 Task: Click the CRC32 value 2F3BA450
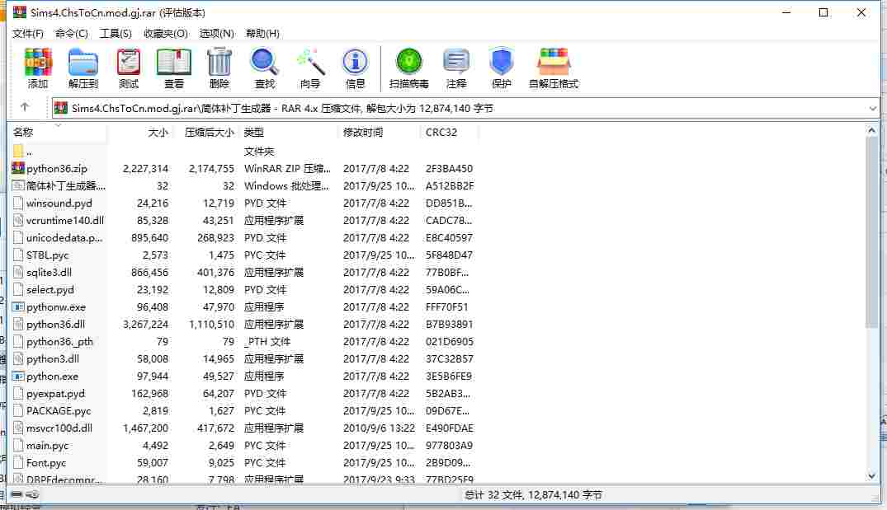(449, 168)
